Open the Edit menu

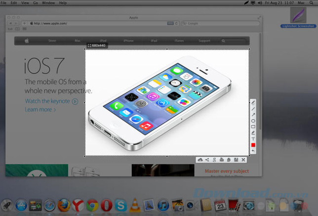(14, 2)
